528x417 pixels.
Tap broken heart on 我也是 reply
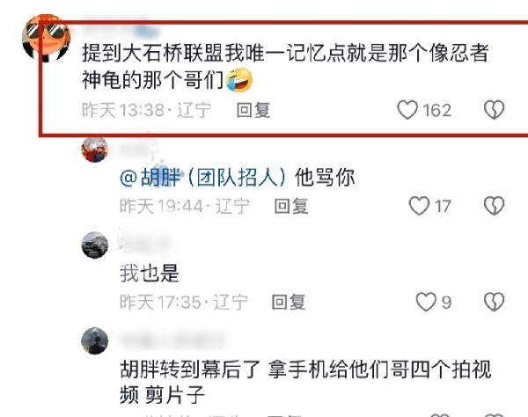494,302
